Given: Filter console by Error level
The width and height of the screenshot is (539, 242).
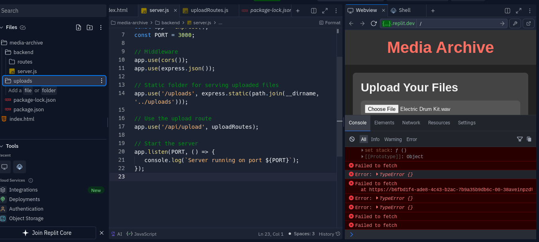Looking at the screenshot, I should click(411, 139).
